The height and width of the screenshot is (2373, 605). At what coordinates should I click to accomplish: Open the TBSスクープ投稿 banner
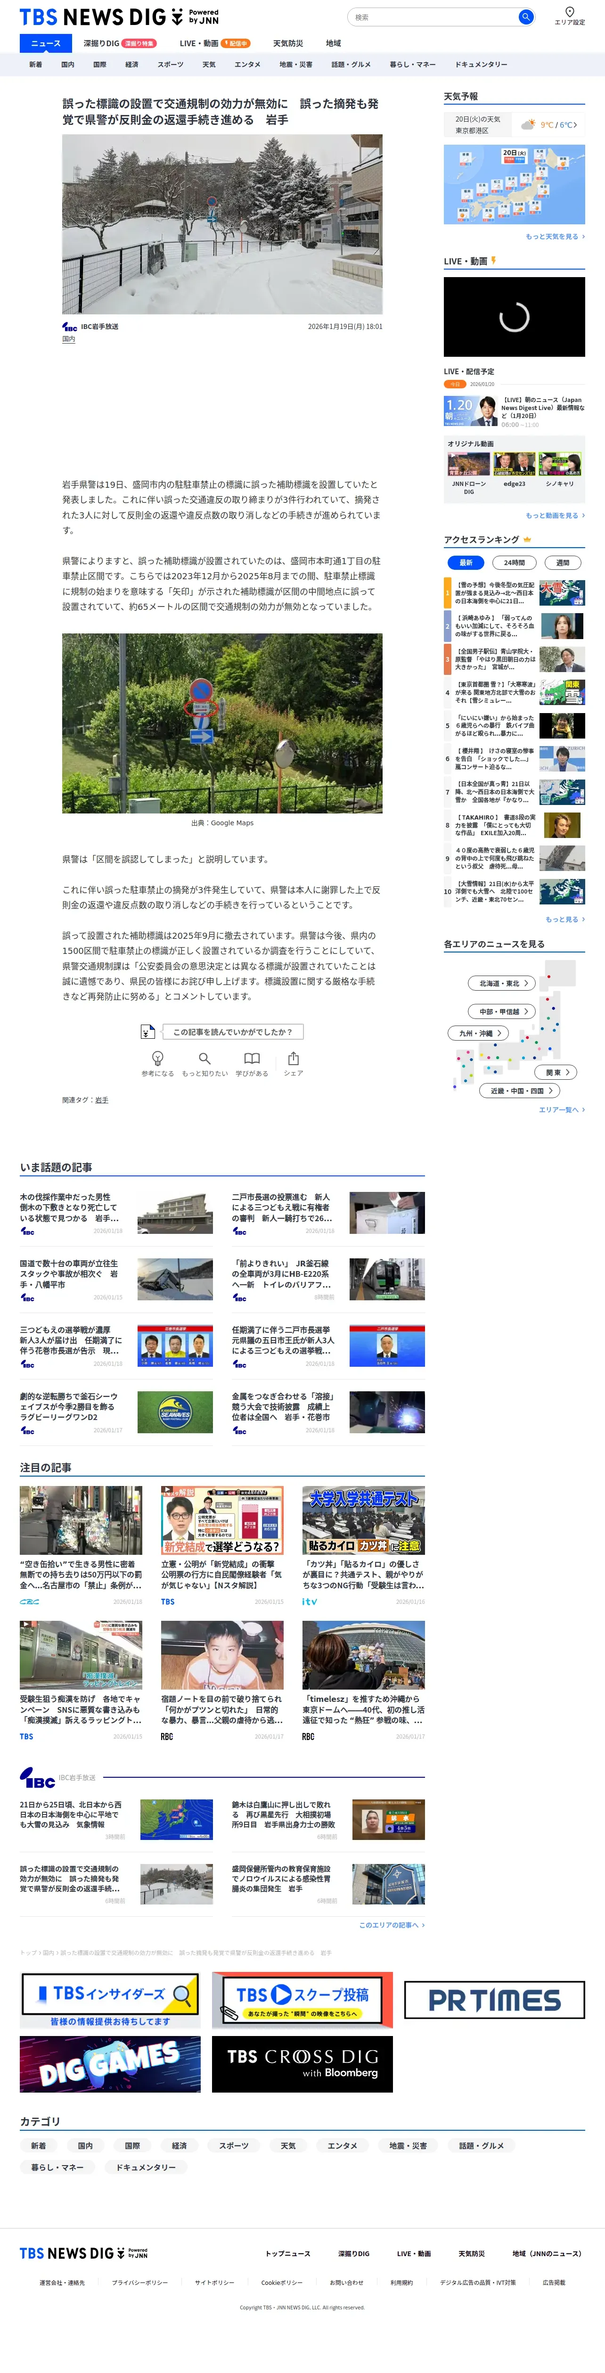302,1999
